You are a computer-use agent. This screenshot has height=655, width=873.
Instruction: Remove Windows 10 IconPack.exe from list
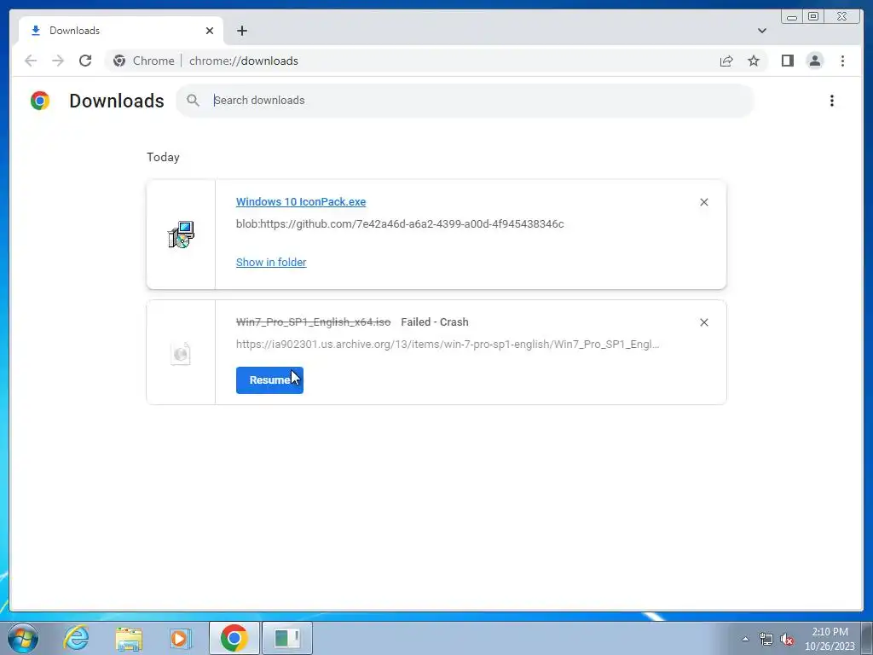click(703, 202)
